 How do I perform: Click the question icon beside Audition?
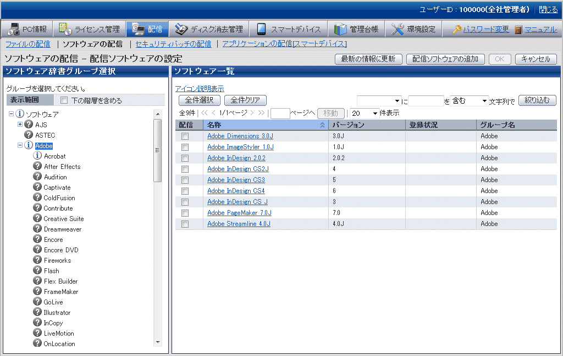37,176
